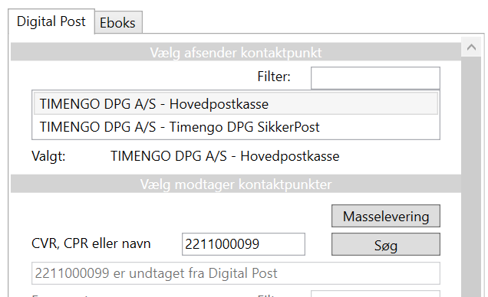Click the 'Valgt:' label
Screen dimensions: 488x297
(48, 156)
